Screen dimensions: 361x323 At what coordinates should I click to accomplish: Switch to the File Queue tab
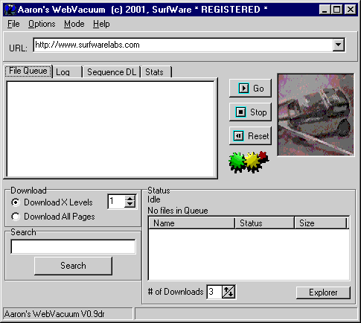(28, 71)
